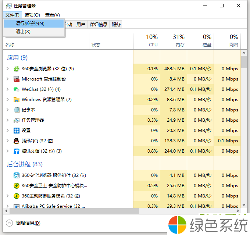Sort by the 状态 column header
The height and width of the screenshot is (235, 250).
click(x=111, y=41)
